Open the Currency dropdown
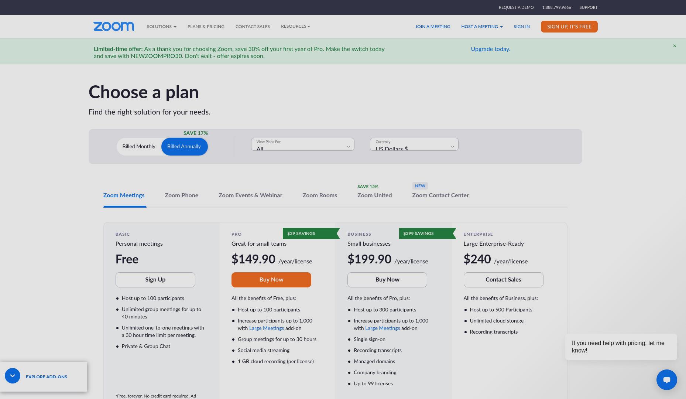This screenshot has width=686, height=399. pyautogui.click(x=414, y=144)
